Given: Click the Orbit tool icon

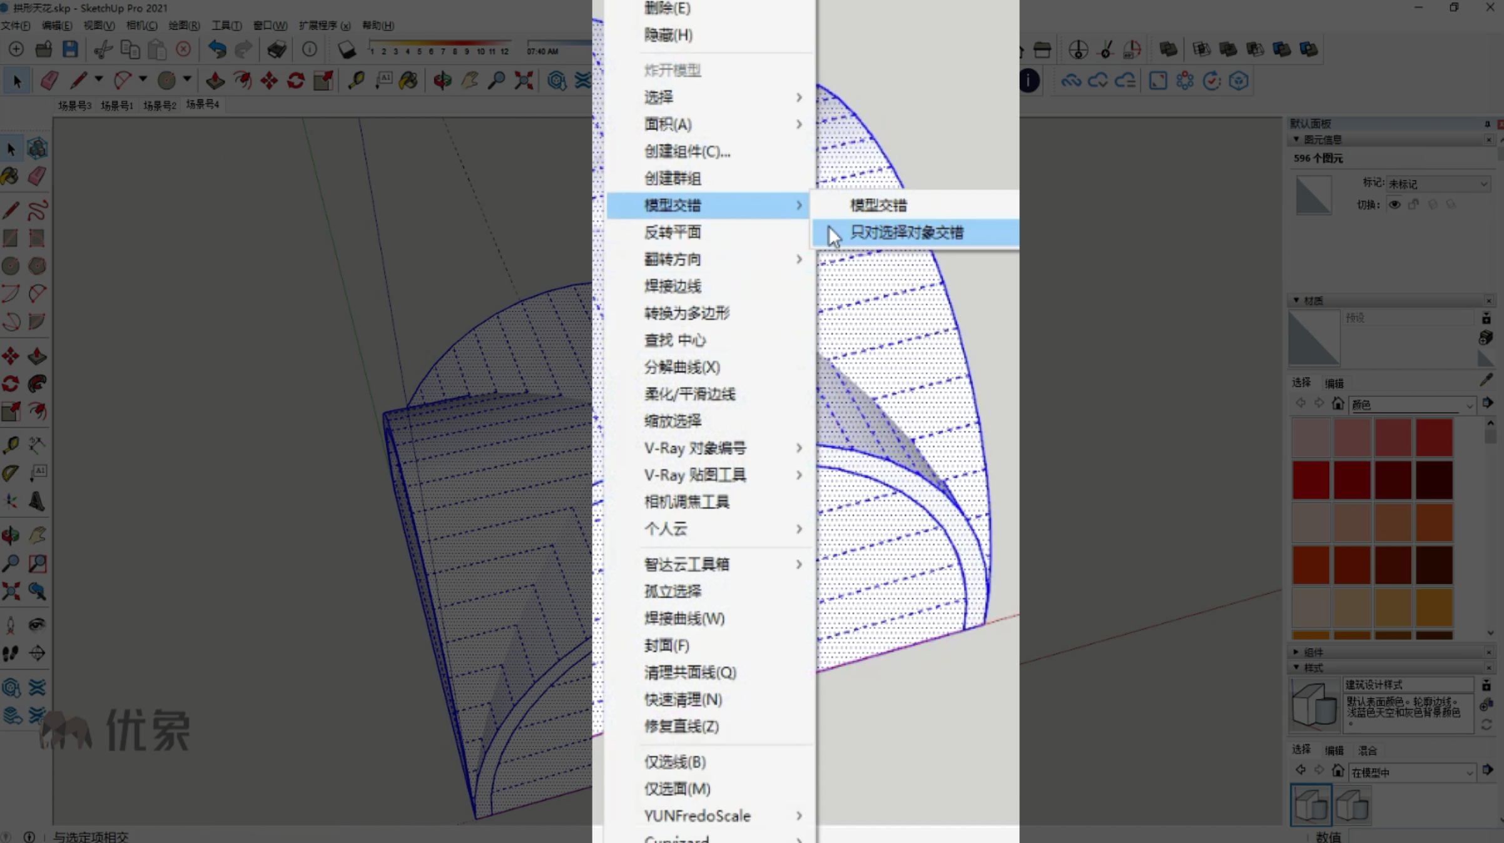Looking at the screenshot, I should 442,81.
